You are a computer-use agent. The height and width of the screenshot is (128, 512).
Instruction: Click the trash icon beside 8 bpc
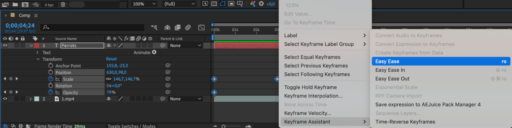coord(63,4)
